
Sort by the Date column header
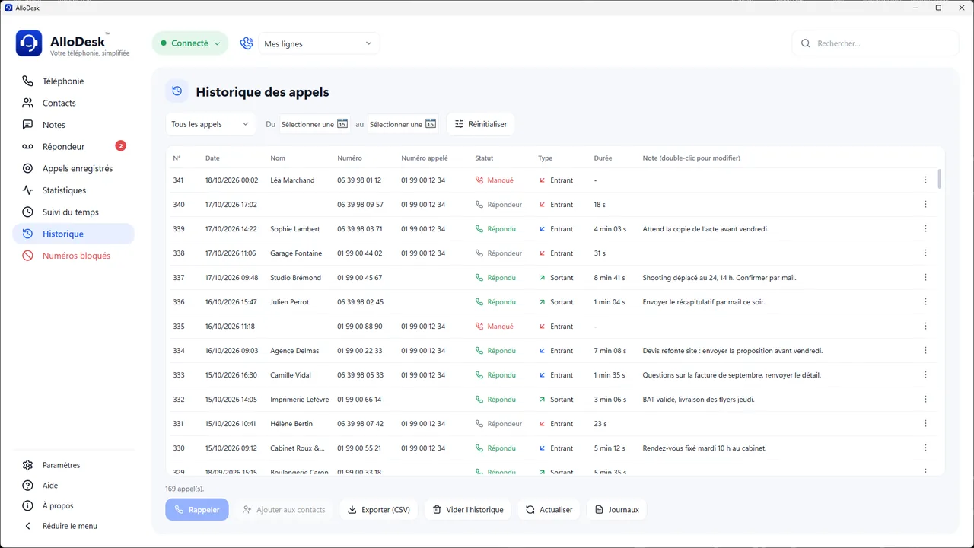[212, 158]
